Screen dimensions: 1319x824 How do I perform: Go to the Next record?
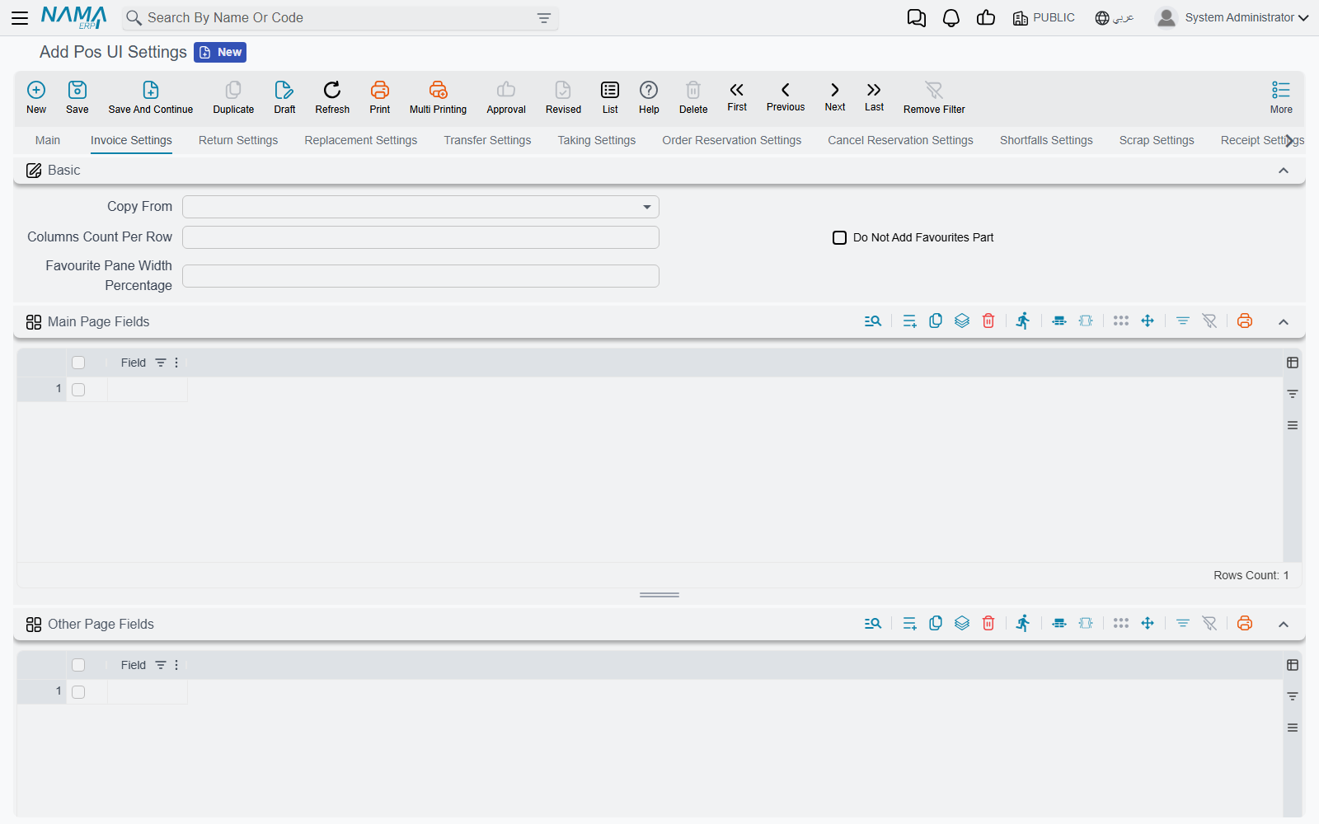(x=835, y=96)
